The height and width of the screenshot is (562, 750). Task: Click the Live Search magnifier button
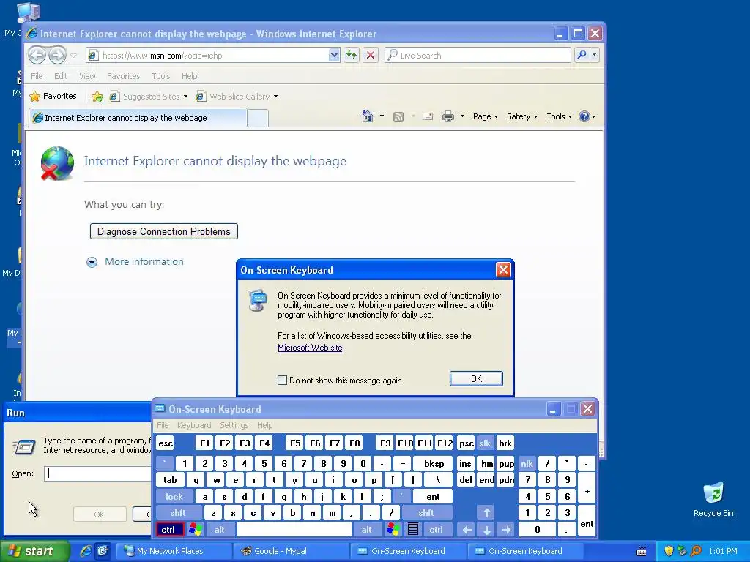tap(582, 55)
